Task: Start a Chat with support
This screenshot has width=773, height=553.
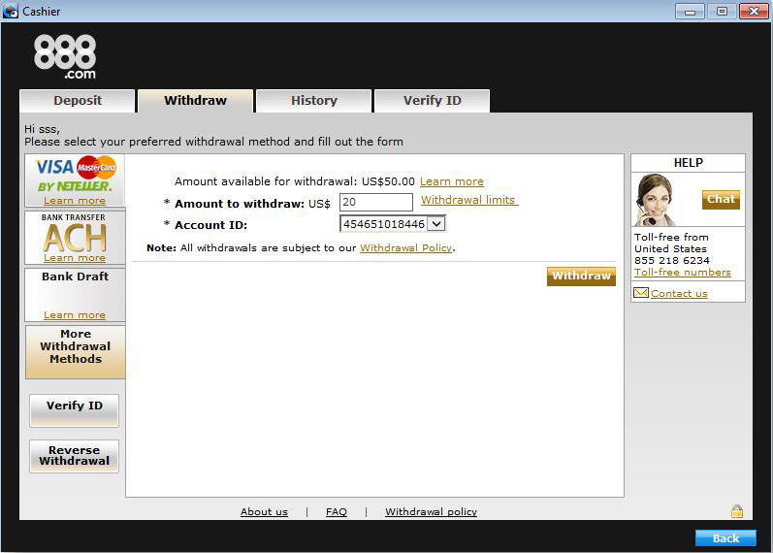Action: [721, 199]
